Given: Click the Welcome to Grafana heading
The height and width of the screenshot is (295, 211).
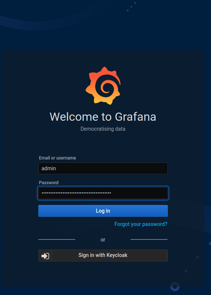Looking at the screenshot, I should [103, 117].
